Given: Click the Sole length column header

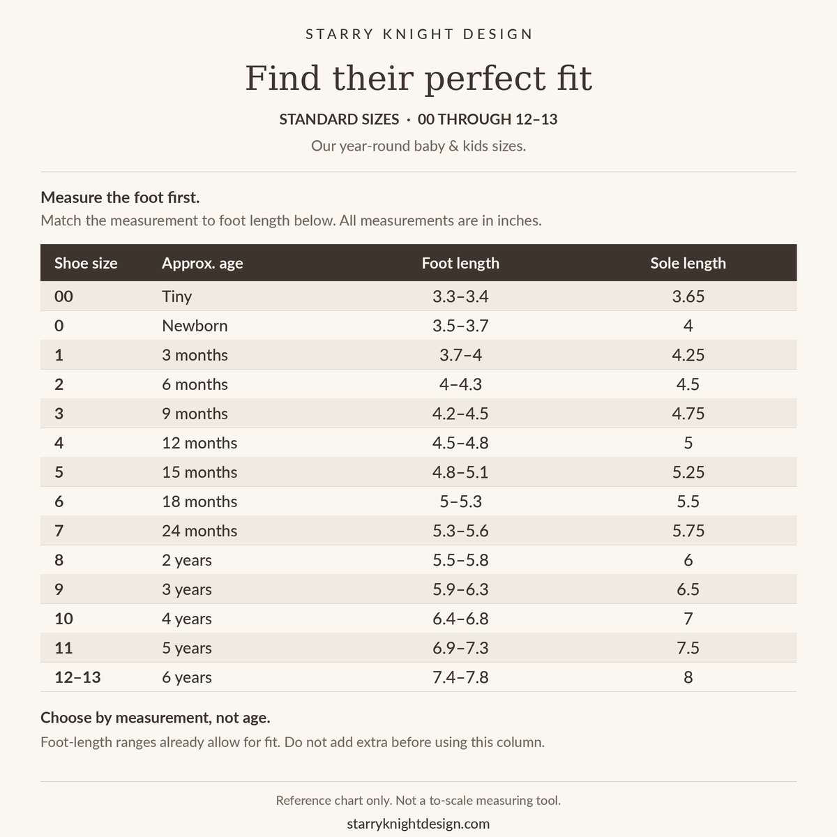Looking at the screenshot, I should (x=688, y=263).
